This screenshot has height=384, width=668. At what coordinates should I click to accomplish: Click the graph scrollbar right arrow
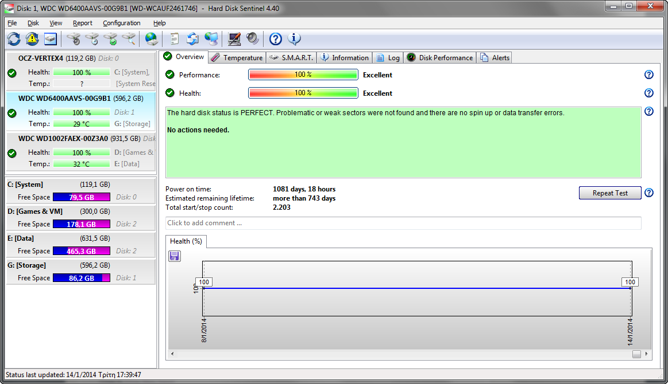click(x=647, y=354)
